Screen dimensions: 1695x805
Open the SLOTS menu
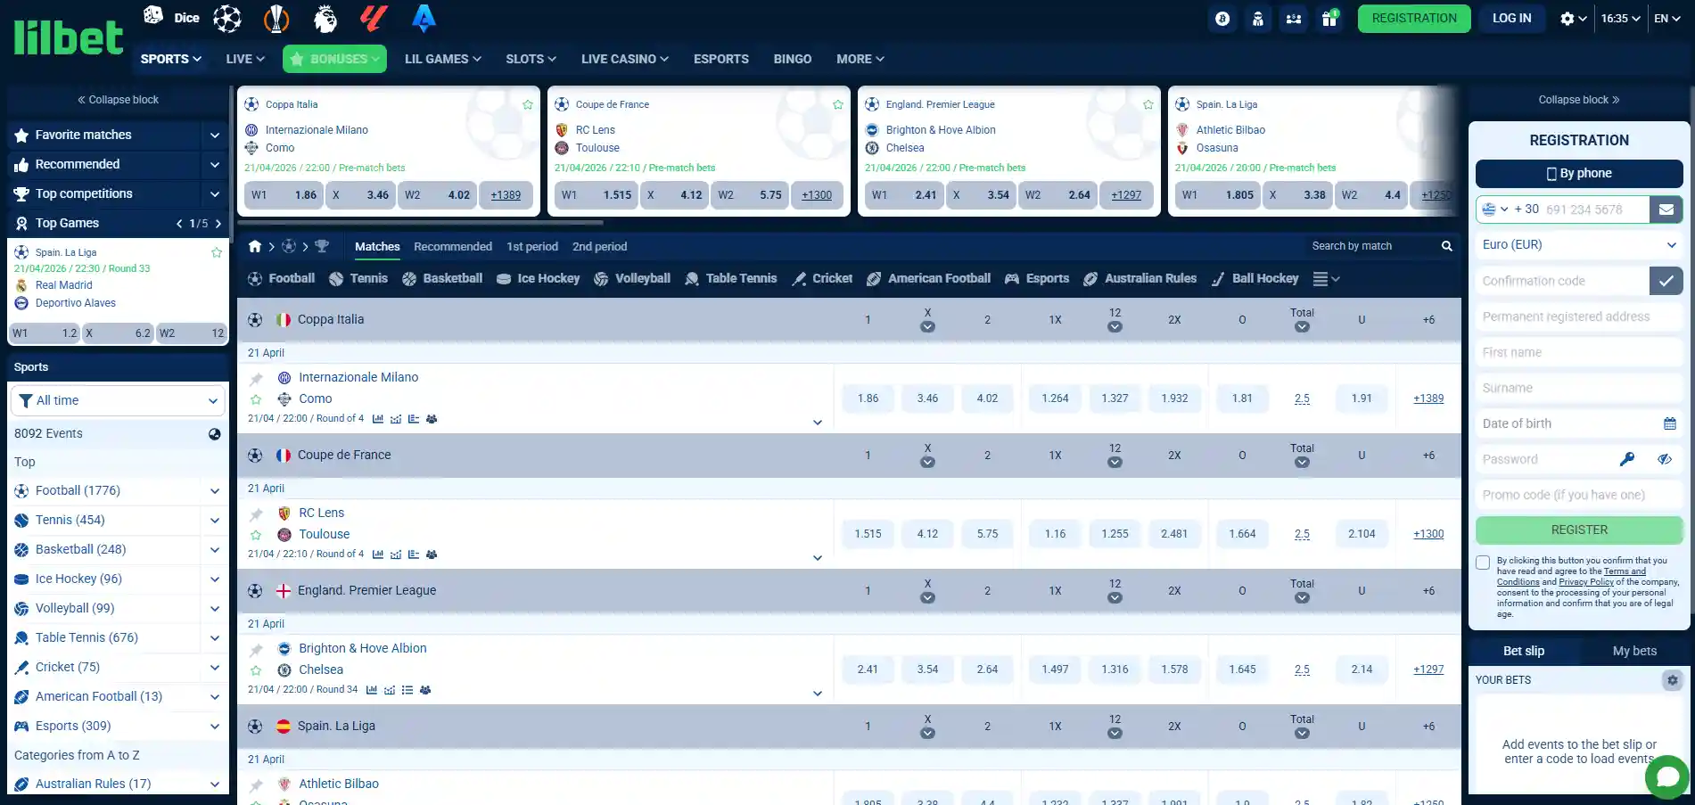(531, 59)
